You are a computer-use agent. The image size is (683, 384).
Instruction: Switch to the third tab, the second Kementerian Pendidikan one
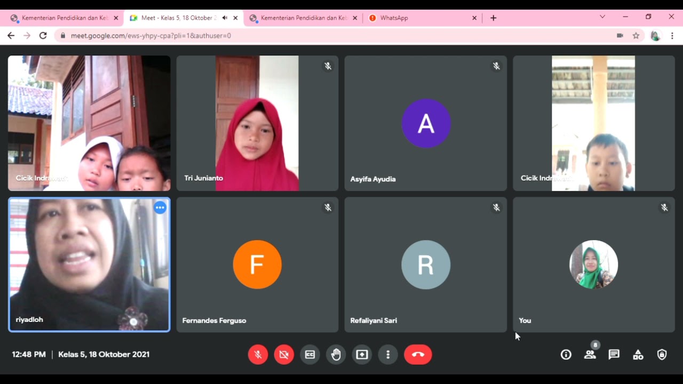(x=303, y=18)
